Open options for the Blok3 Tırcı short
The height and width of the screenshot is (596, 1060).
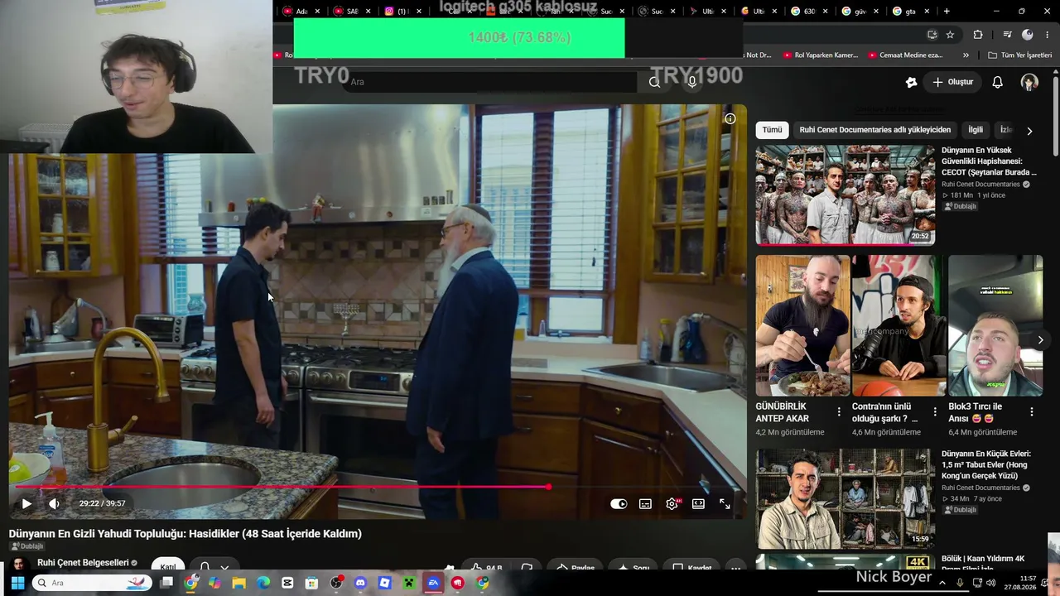(1032, 411)
